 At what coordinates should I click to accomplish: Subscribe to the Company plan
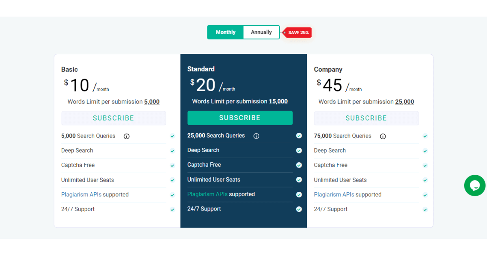click(366, 118)
